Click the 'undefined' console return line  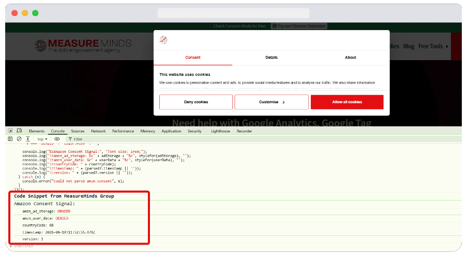point(23,246)
